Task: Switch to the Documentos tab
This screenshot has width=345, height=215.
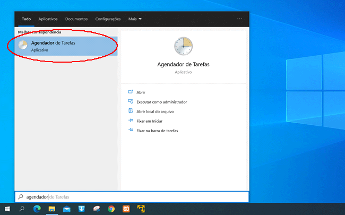Action: click(76, 19)
